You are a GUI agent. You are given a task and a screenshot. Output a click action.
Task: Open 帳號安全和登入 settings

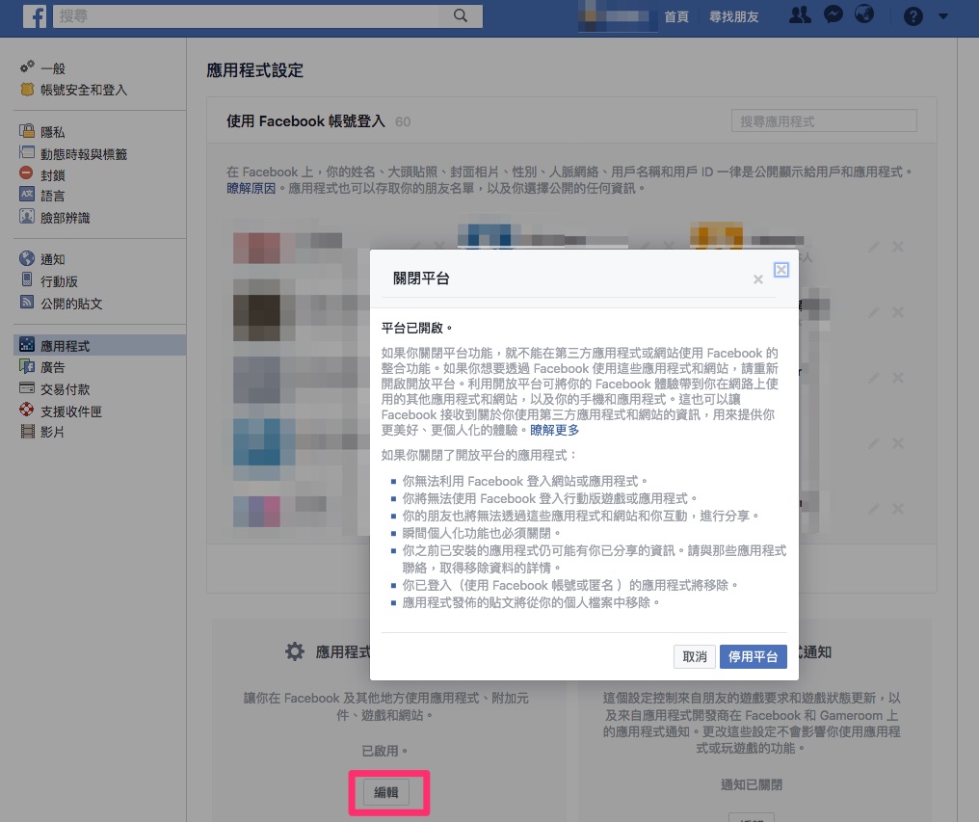[83, 90]
